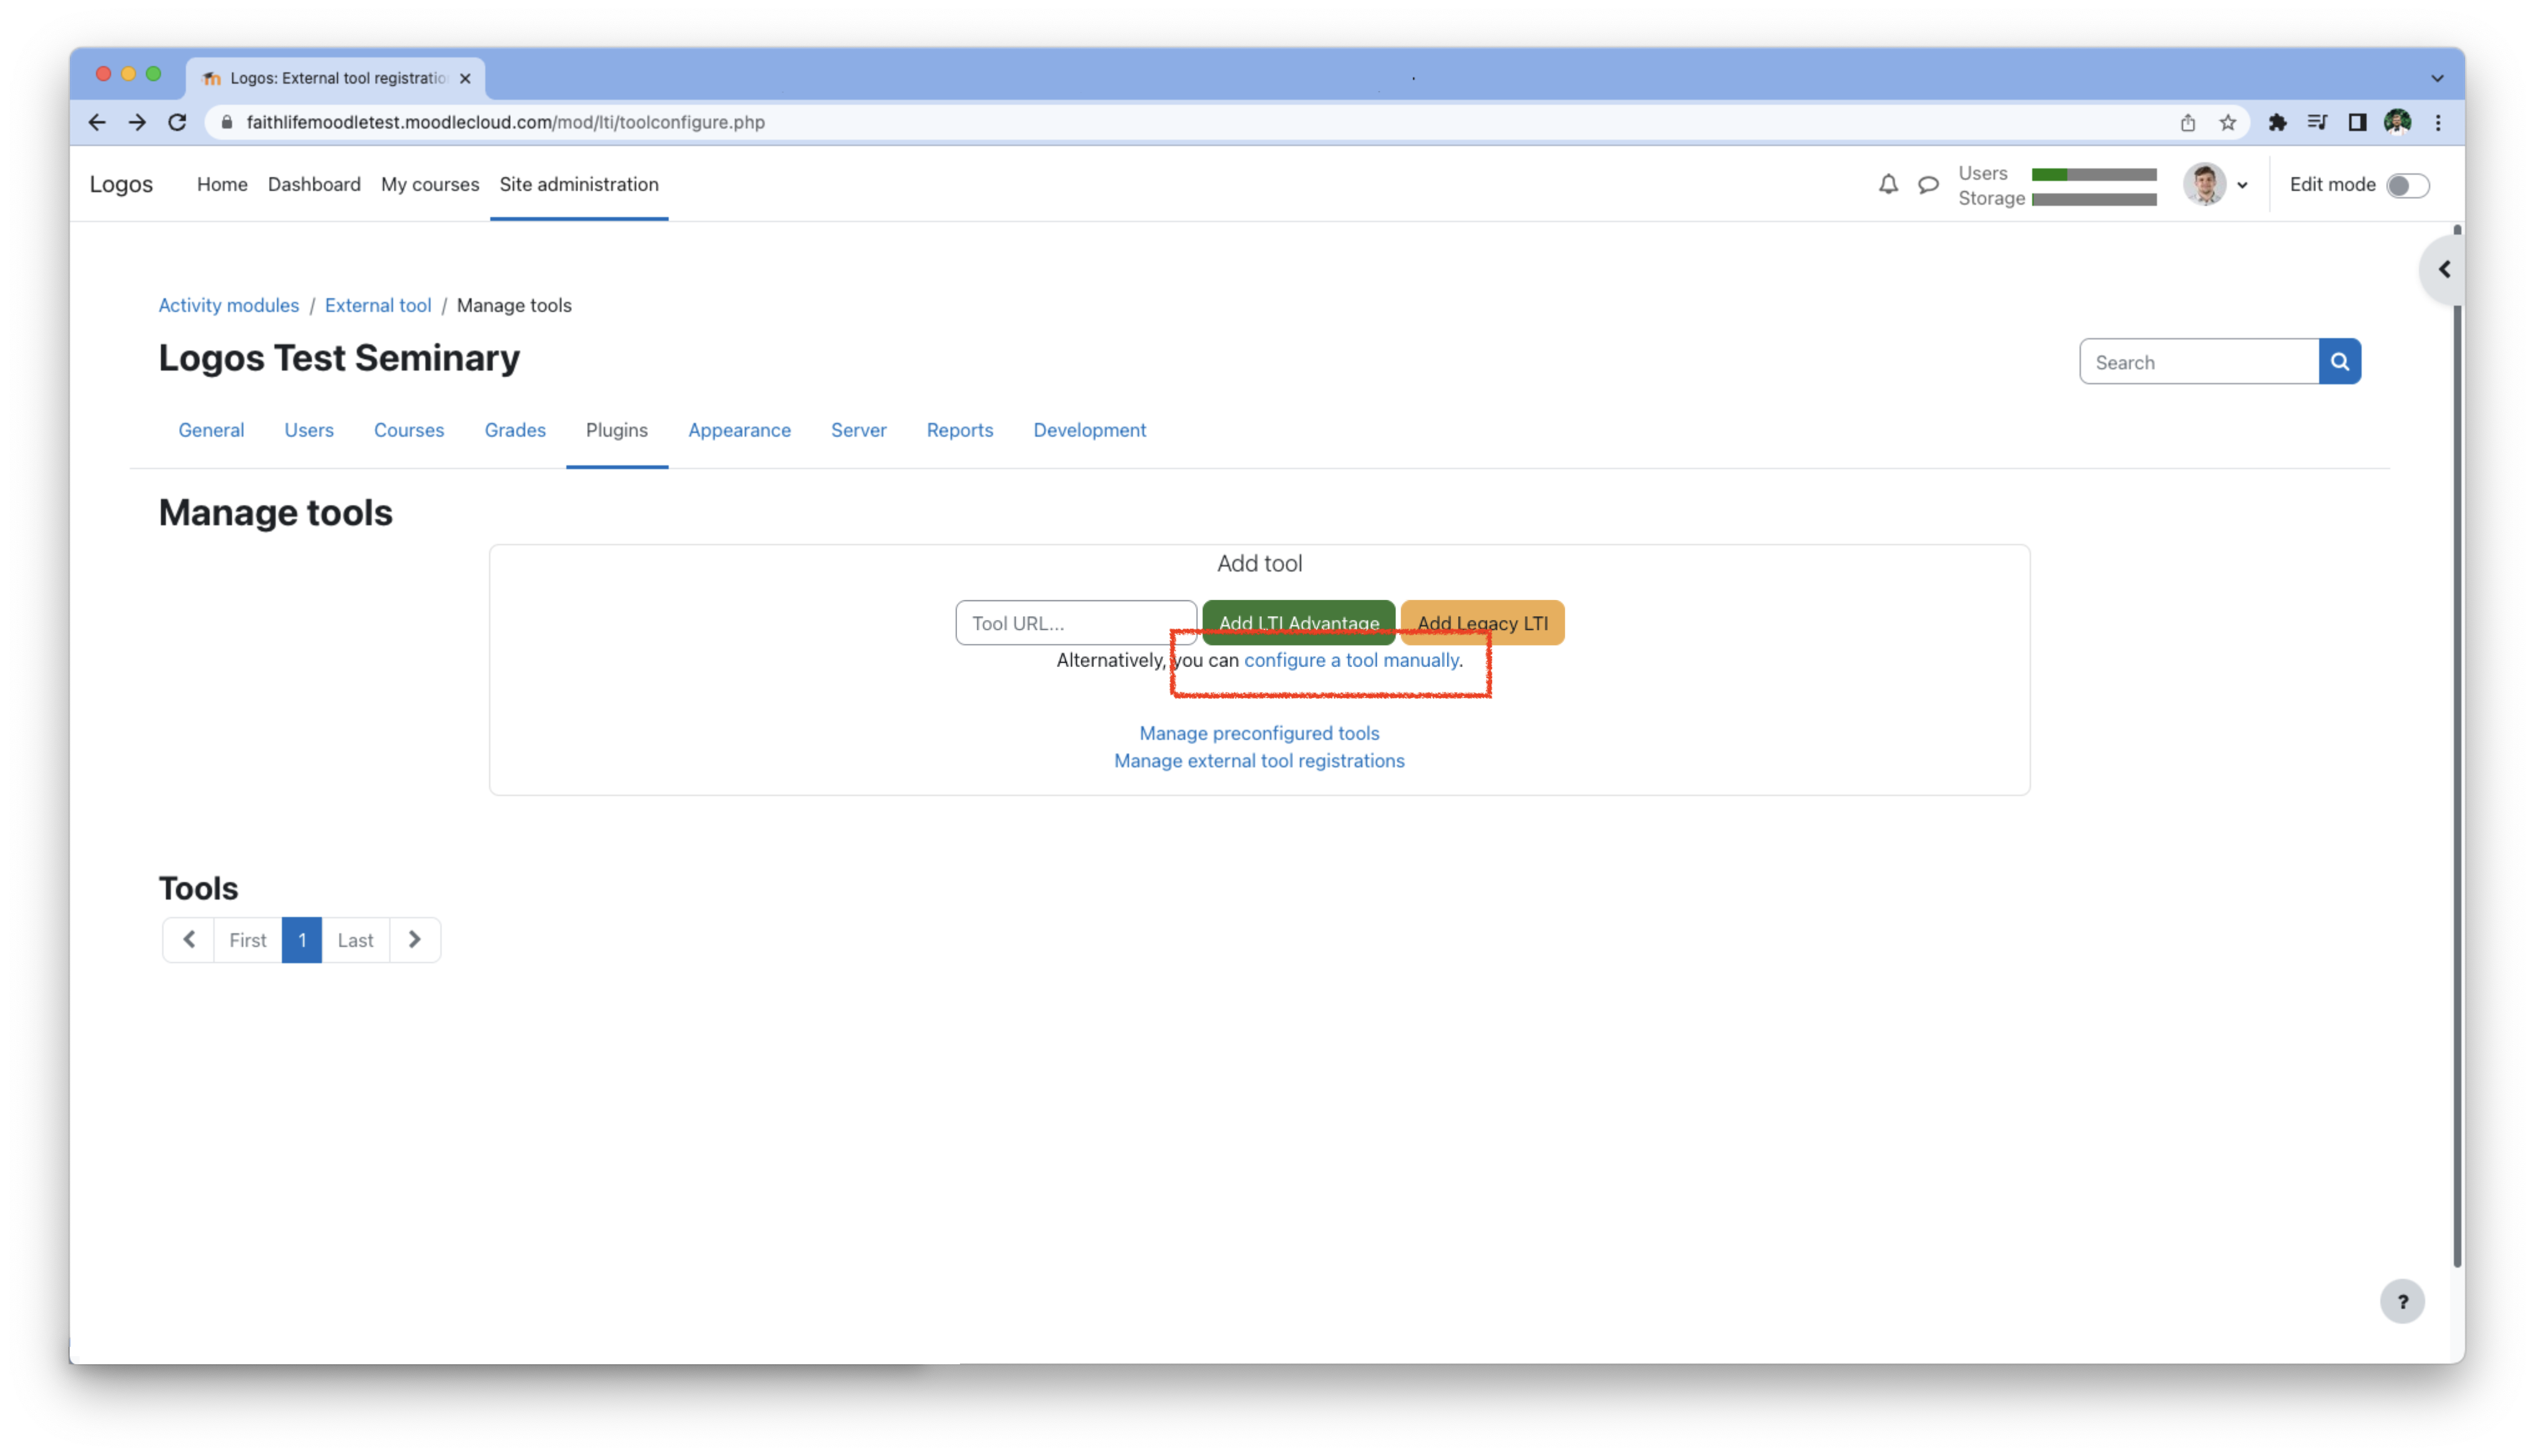Open the user menu chevron beside the avatar
Image resolution: width=2535 pixels, height=1456 pixels.
(2243, 185)
